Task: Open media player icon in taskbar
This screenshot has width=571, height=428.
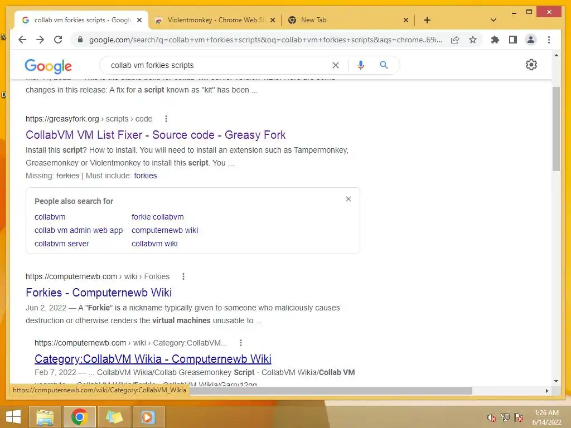Action: pyautogui.click(x=148, y=417)
